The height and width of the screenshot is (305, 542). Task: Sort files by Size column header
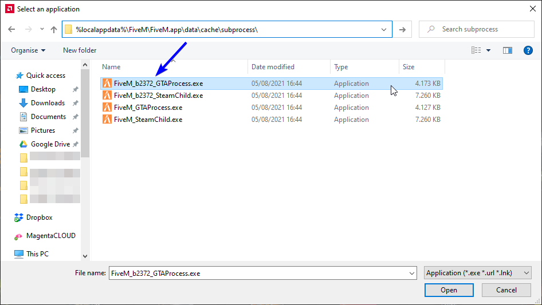tap(409, 67)
